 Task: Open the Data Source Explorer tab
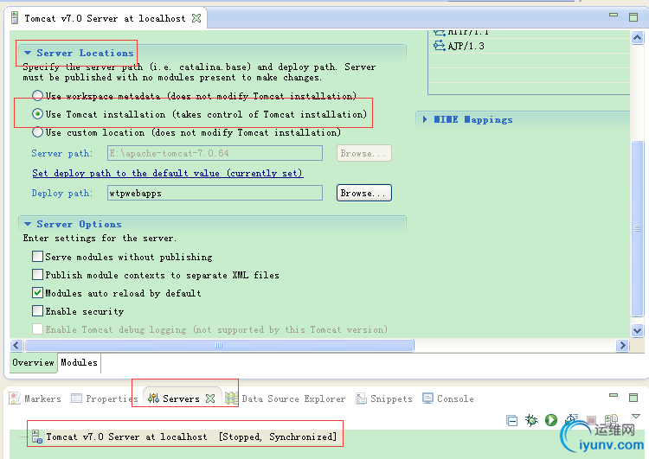(x=286, y=398)
